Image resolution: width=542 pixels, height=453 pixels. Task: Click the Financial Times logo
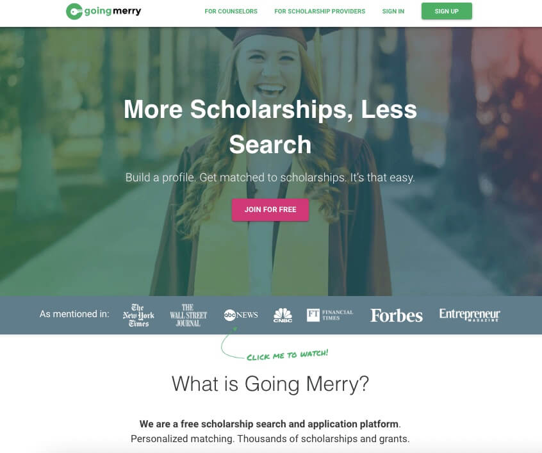[330, 315]
